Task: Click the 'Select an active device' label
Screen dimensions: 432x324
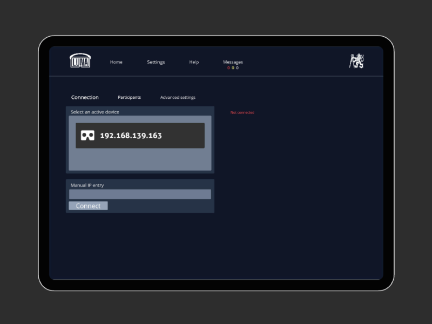Action: click(94, 112)
